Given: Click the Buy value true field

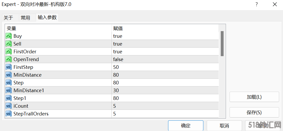Looking at the screenshot, I should [x=118, y=36].
